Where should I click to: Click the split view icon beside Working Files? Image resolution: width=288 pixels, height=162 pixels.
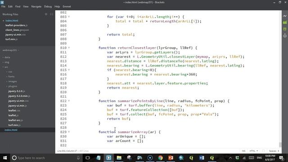[51, 14]
